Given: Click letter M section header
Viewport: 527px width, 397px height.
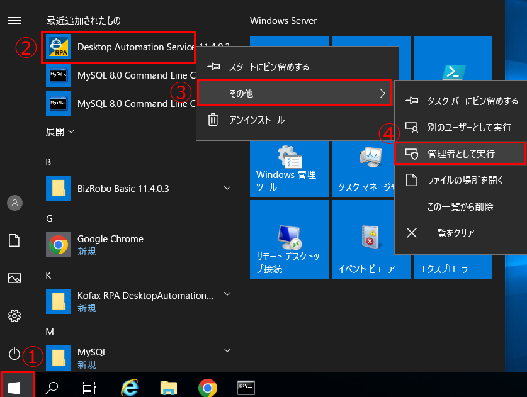Looking at the screenshot, I should click(x=50, y=332).
